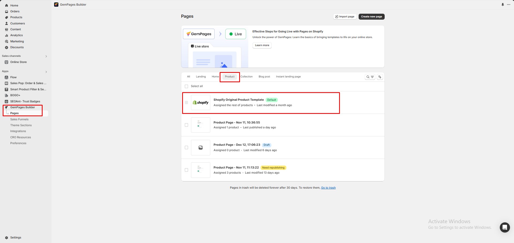The width and height of the screenshot is (514, 243).
Task: Select the Blog post tab
Action: tap(264, 77)
